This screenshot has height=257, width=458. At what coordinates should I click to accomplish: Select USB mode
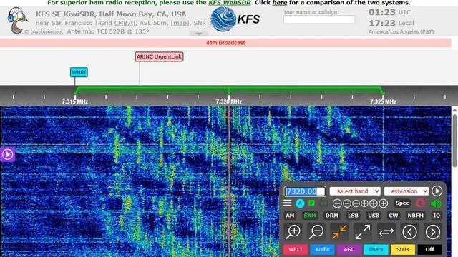[x=374, y=216]
